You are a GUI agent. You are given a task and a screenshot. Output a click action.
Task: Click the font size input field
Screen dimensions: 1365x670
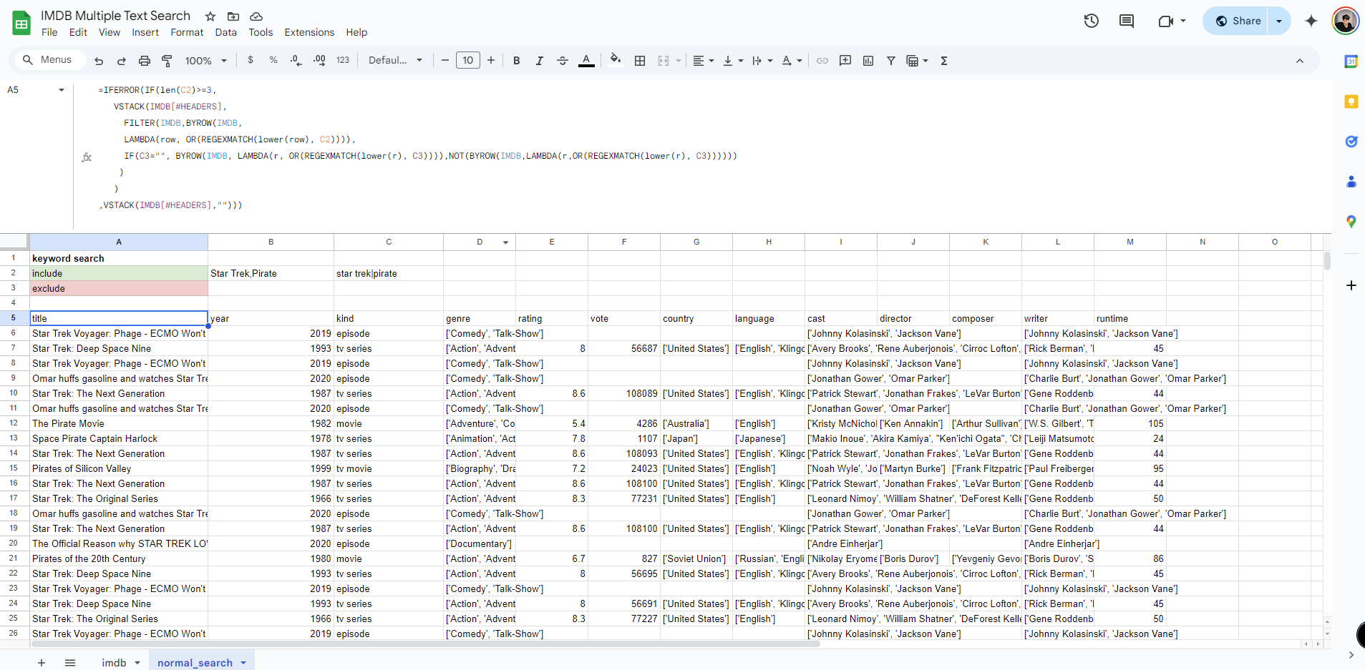(468, 60)
